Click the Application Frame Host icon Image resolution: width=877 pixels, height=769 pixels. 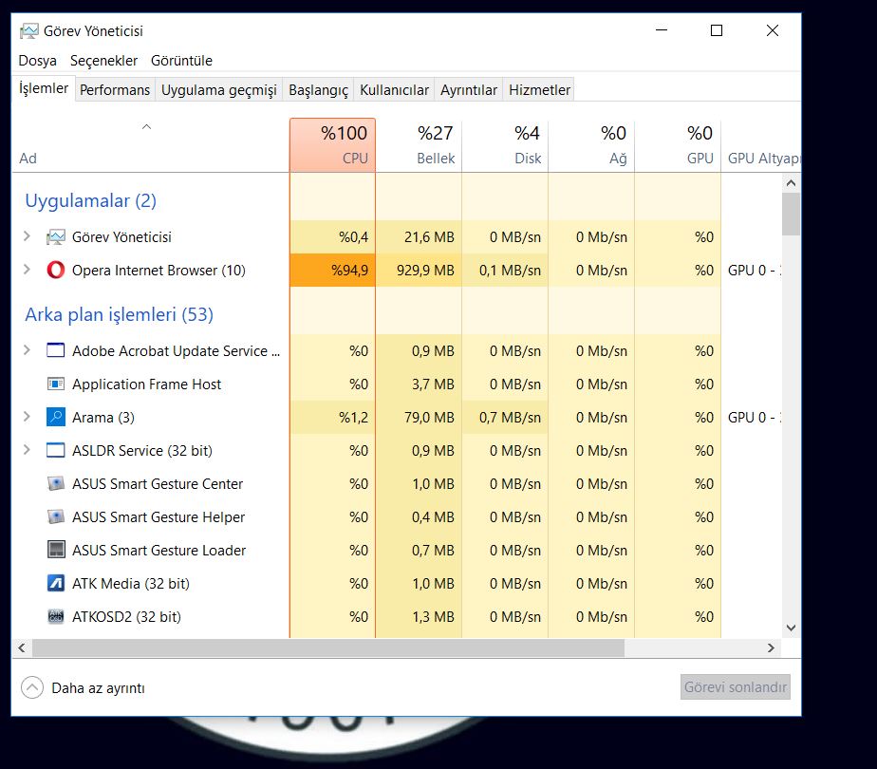(x=55, y=384)
